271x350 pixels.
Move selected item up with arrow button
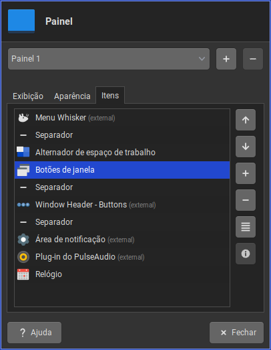pos(246,120)
